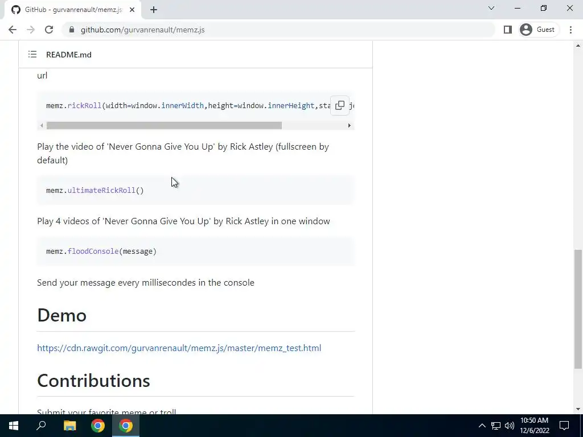Click the page scroll up arrow

(x=578, y=46)
